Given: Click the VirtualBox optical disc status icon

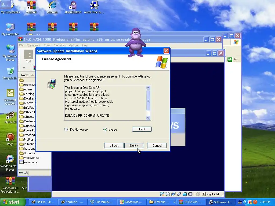Looking at the screenshot, I should coord(168,194).
